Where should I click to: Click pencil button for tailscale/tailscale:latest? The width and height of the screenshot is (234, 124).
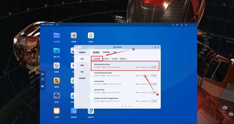[x=154, y=76]
